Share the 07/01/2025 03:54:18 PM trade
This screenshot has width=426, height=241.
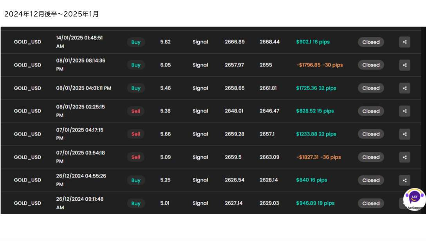404,157
